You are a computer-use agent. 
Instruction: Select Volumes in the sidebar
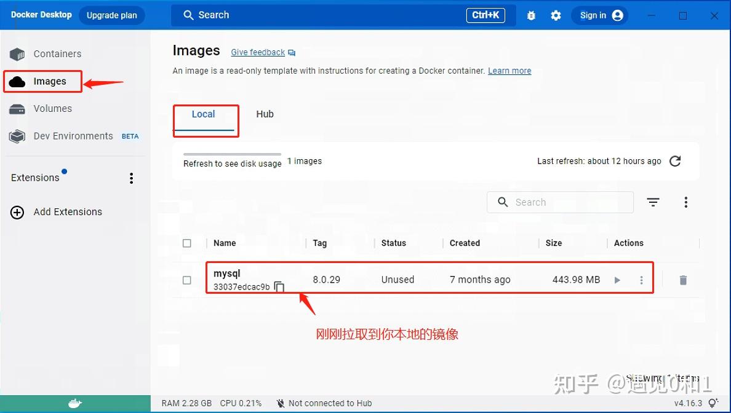53,108
